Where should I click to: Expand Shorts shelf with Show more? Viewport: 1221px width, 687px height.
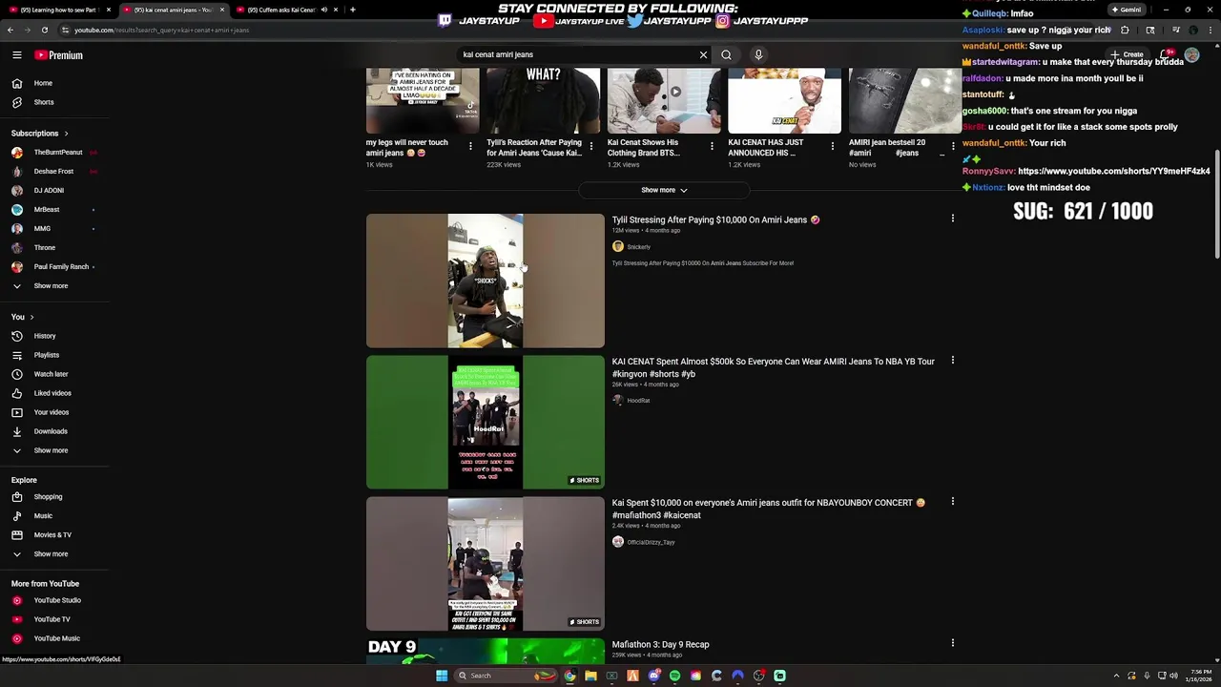664,190
